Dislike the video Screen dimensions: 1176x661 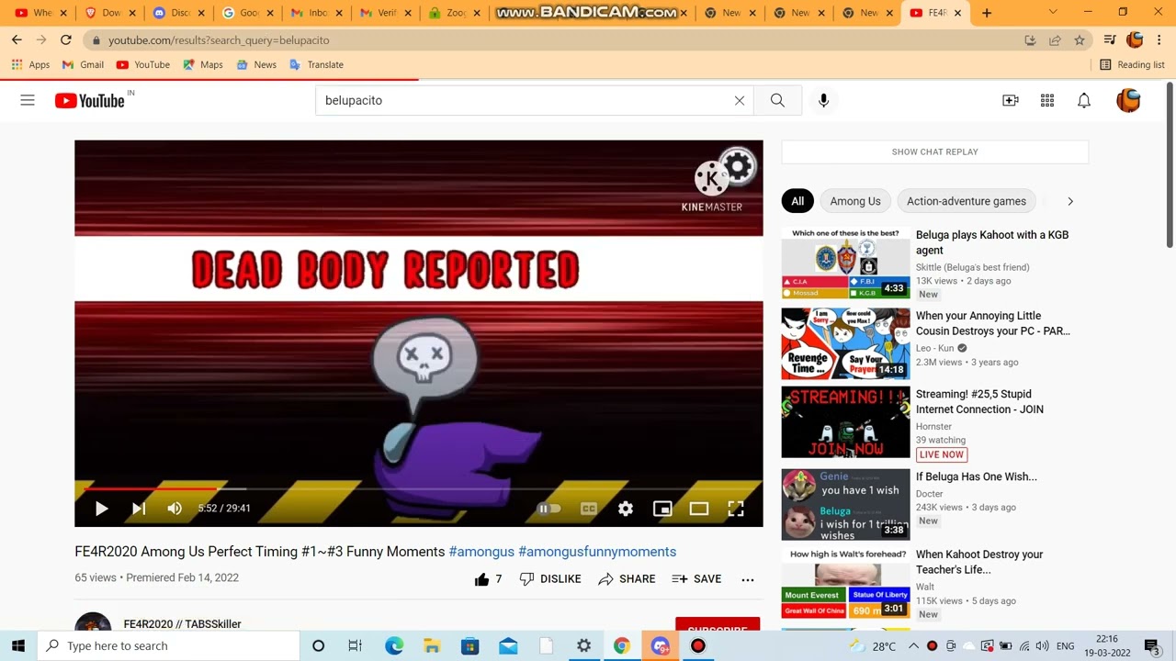tap(550, 578)
